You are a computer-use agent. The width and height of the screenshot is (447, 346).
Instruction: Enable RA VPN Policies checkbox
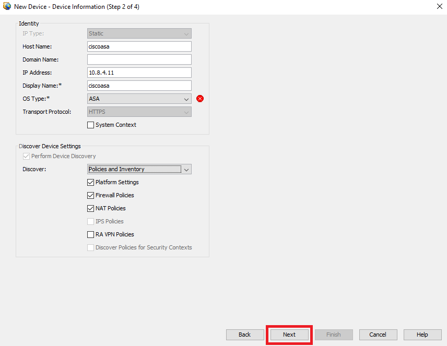90,234
